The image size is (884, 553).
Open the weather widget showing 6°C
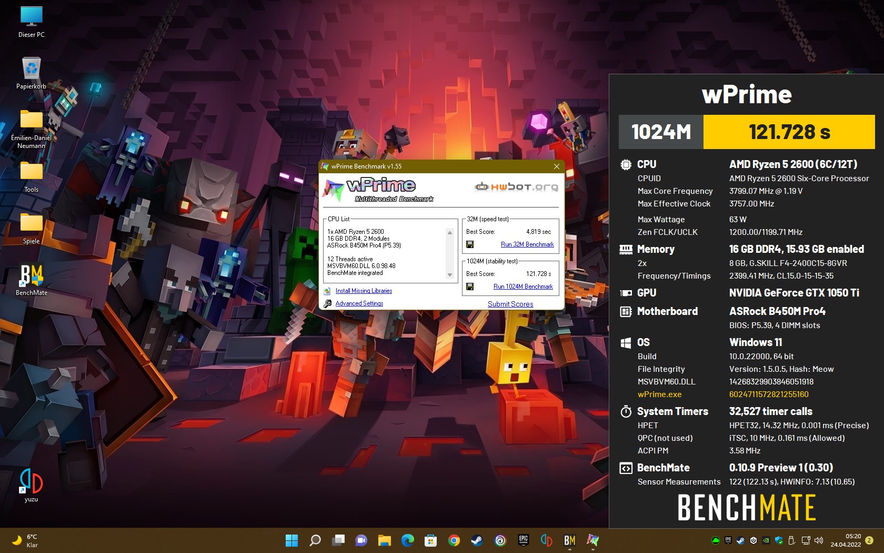(x=25, y=540)
